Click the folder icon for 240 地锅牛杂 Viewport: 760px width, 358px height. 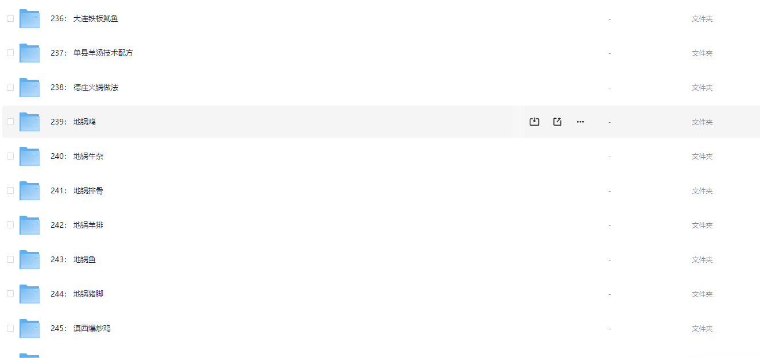coord(30,157)
